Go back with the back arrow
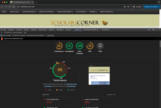 pos(2,7)
